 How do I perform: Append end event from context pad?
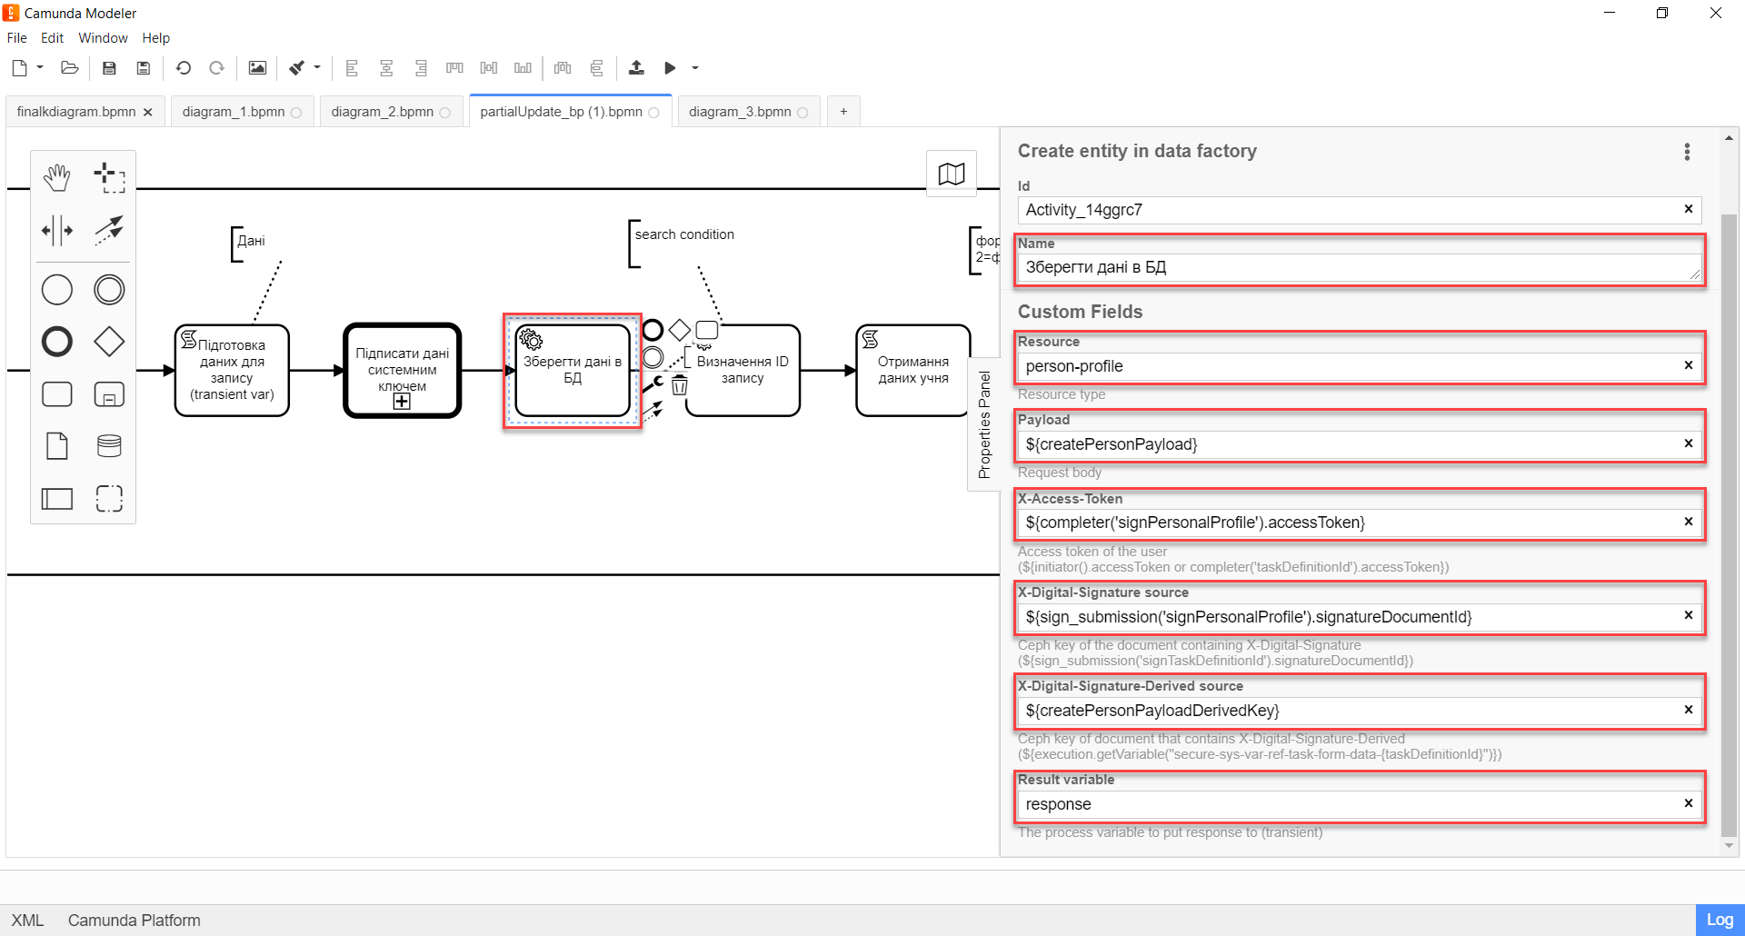point(653,329)
